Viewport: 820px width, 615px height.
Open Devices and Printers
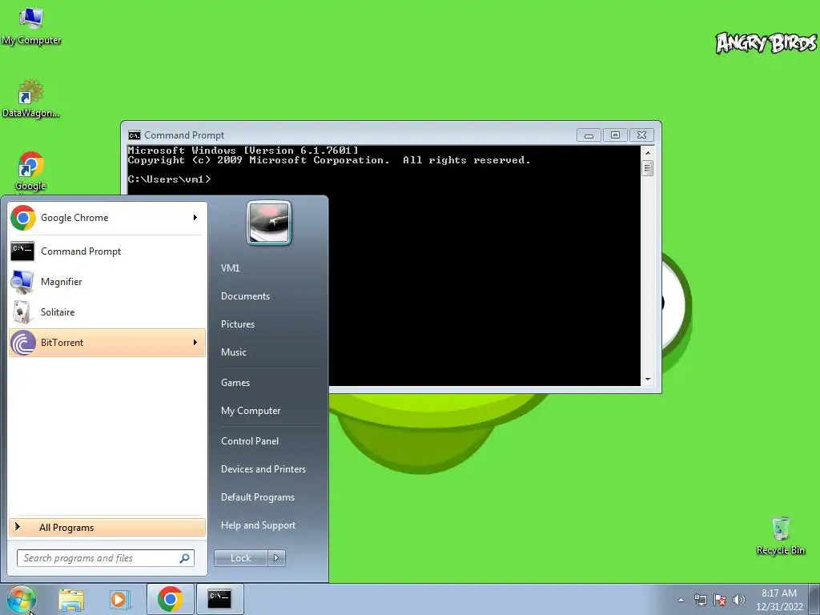coord(263,469)
